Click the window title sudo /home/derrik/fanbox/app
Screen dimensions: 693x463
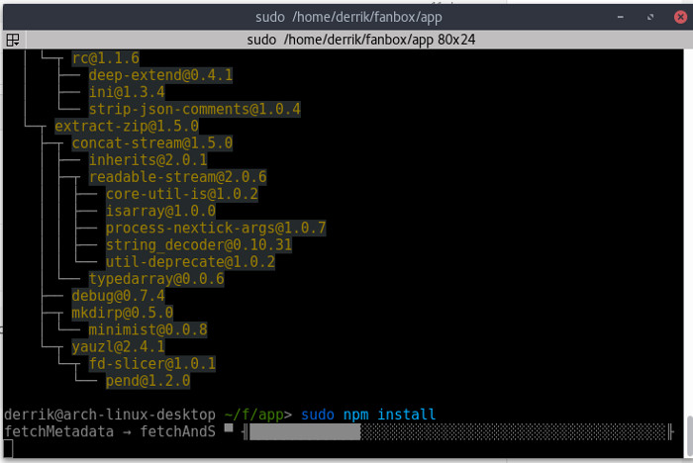[348, 17]
